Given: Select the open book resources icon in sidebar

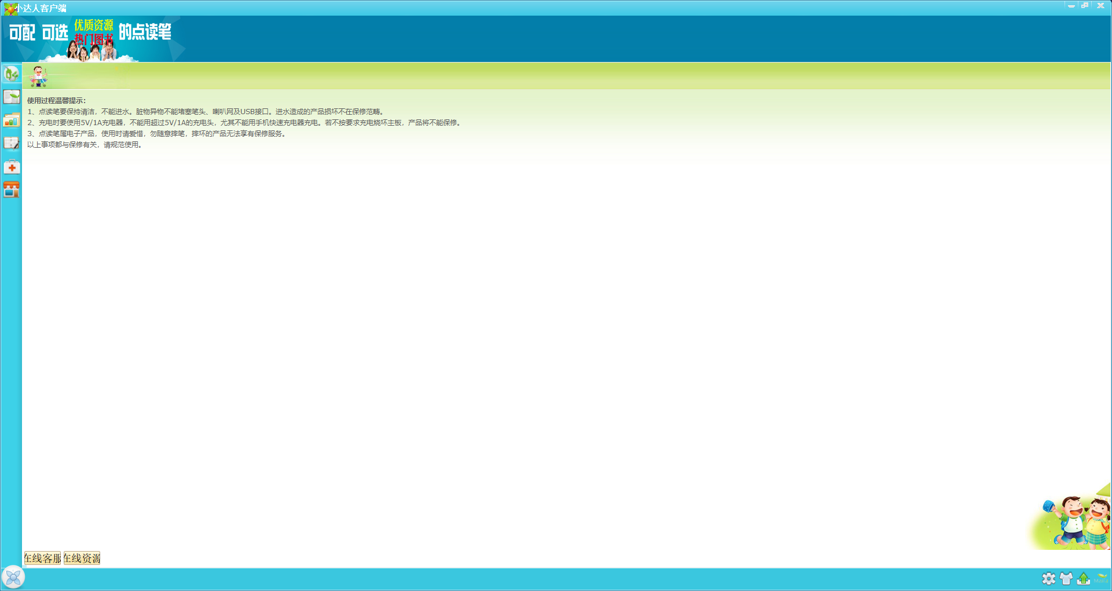Looking at the screenshot, I should [x=11, y=97].
